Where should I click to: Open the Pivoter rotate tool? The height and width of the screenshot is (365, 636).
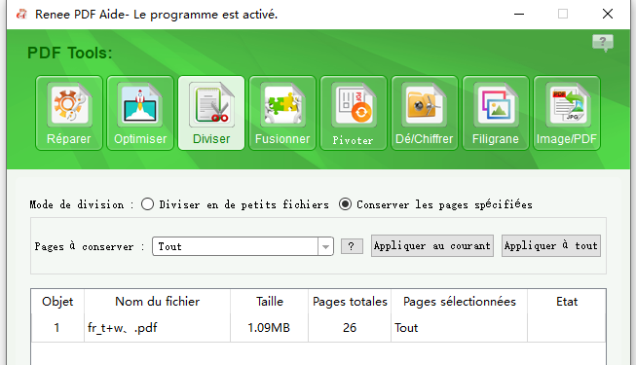pos(354,113)
